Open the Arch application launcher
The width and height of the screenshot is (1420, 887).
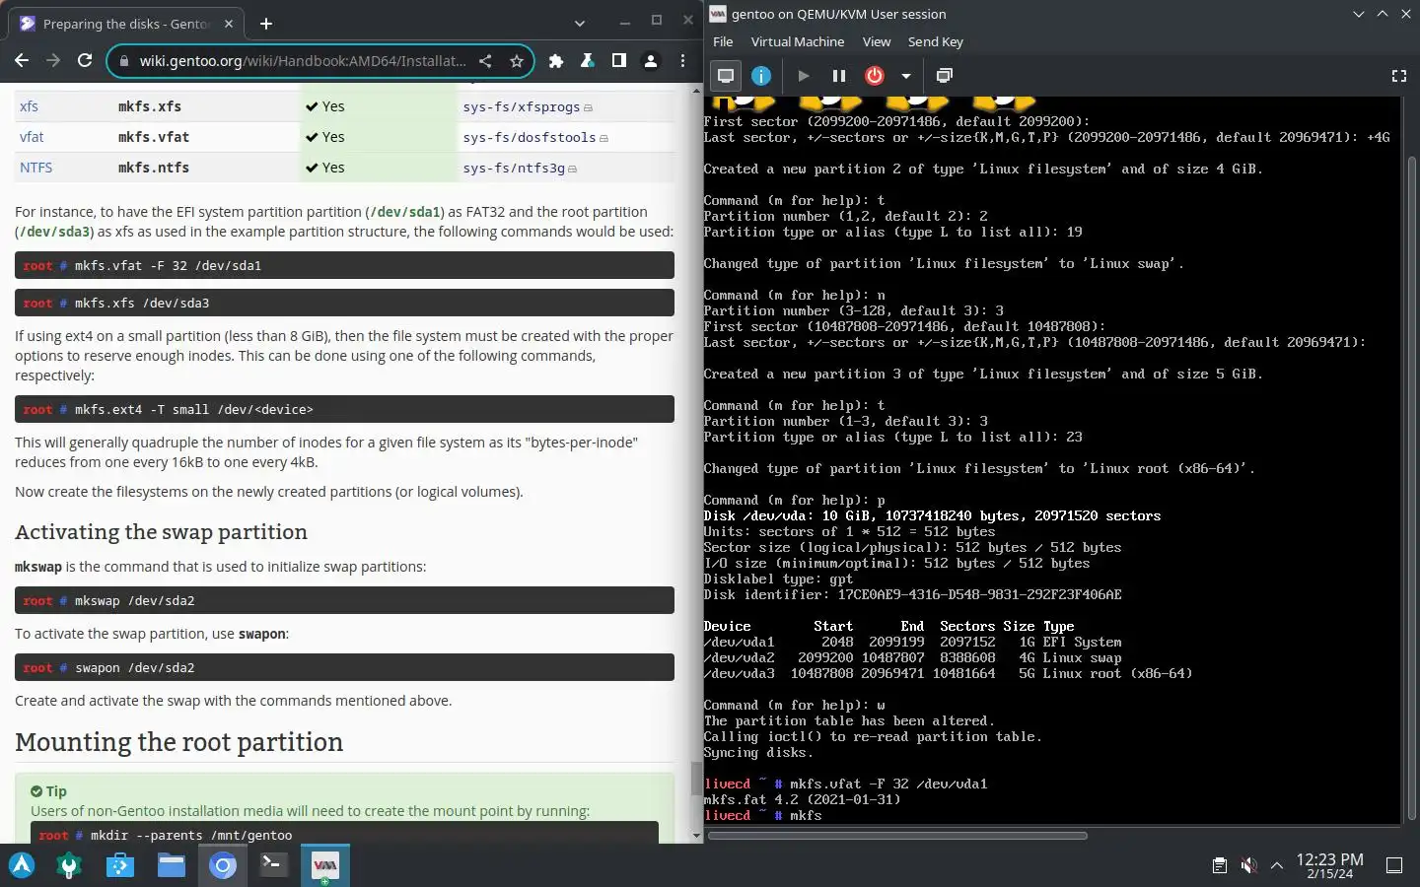pyautogui.click(x=22, y=866)
